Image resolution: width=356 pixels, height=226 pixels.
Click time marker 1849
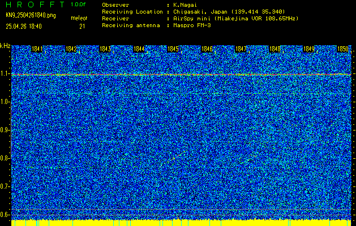click(x=309, y=49)
